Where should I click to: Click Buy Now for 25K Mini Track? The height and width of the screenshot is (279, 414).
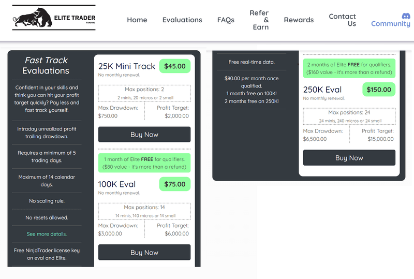144,135
